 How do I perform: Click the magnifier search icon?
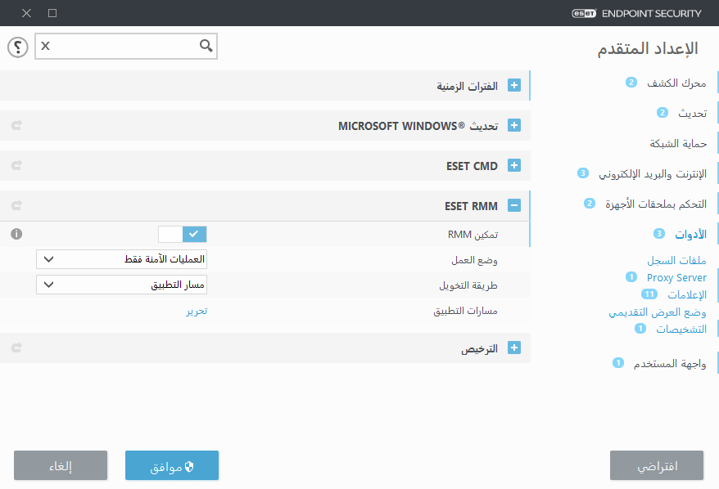tap(206, 45)
